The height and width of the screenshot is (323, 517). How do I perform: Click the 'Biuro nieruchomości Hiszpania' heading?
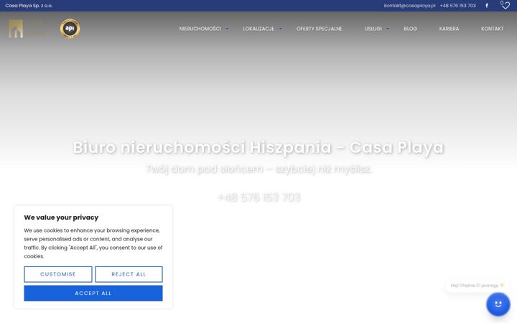258,147
